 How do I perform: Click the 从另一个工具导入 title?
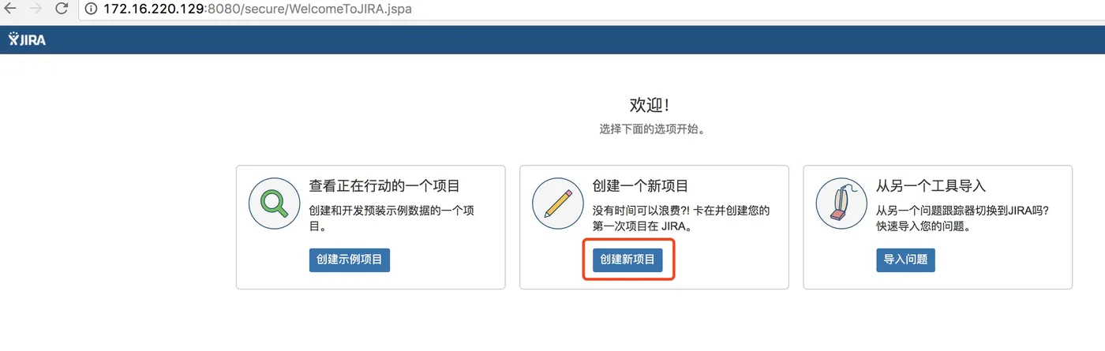pos(931,186)
